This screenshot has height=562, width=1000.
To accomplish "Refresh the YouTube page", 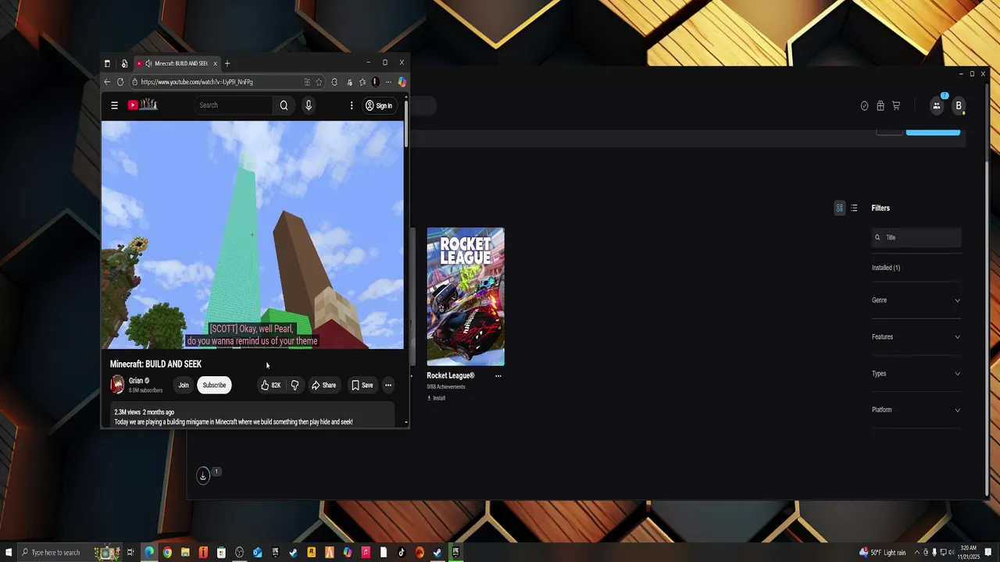I will tap(120, 82).
